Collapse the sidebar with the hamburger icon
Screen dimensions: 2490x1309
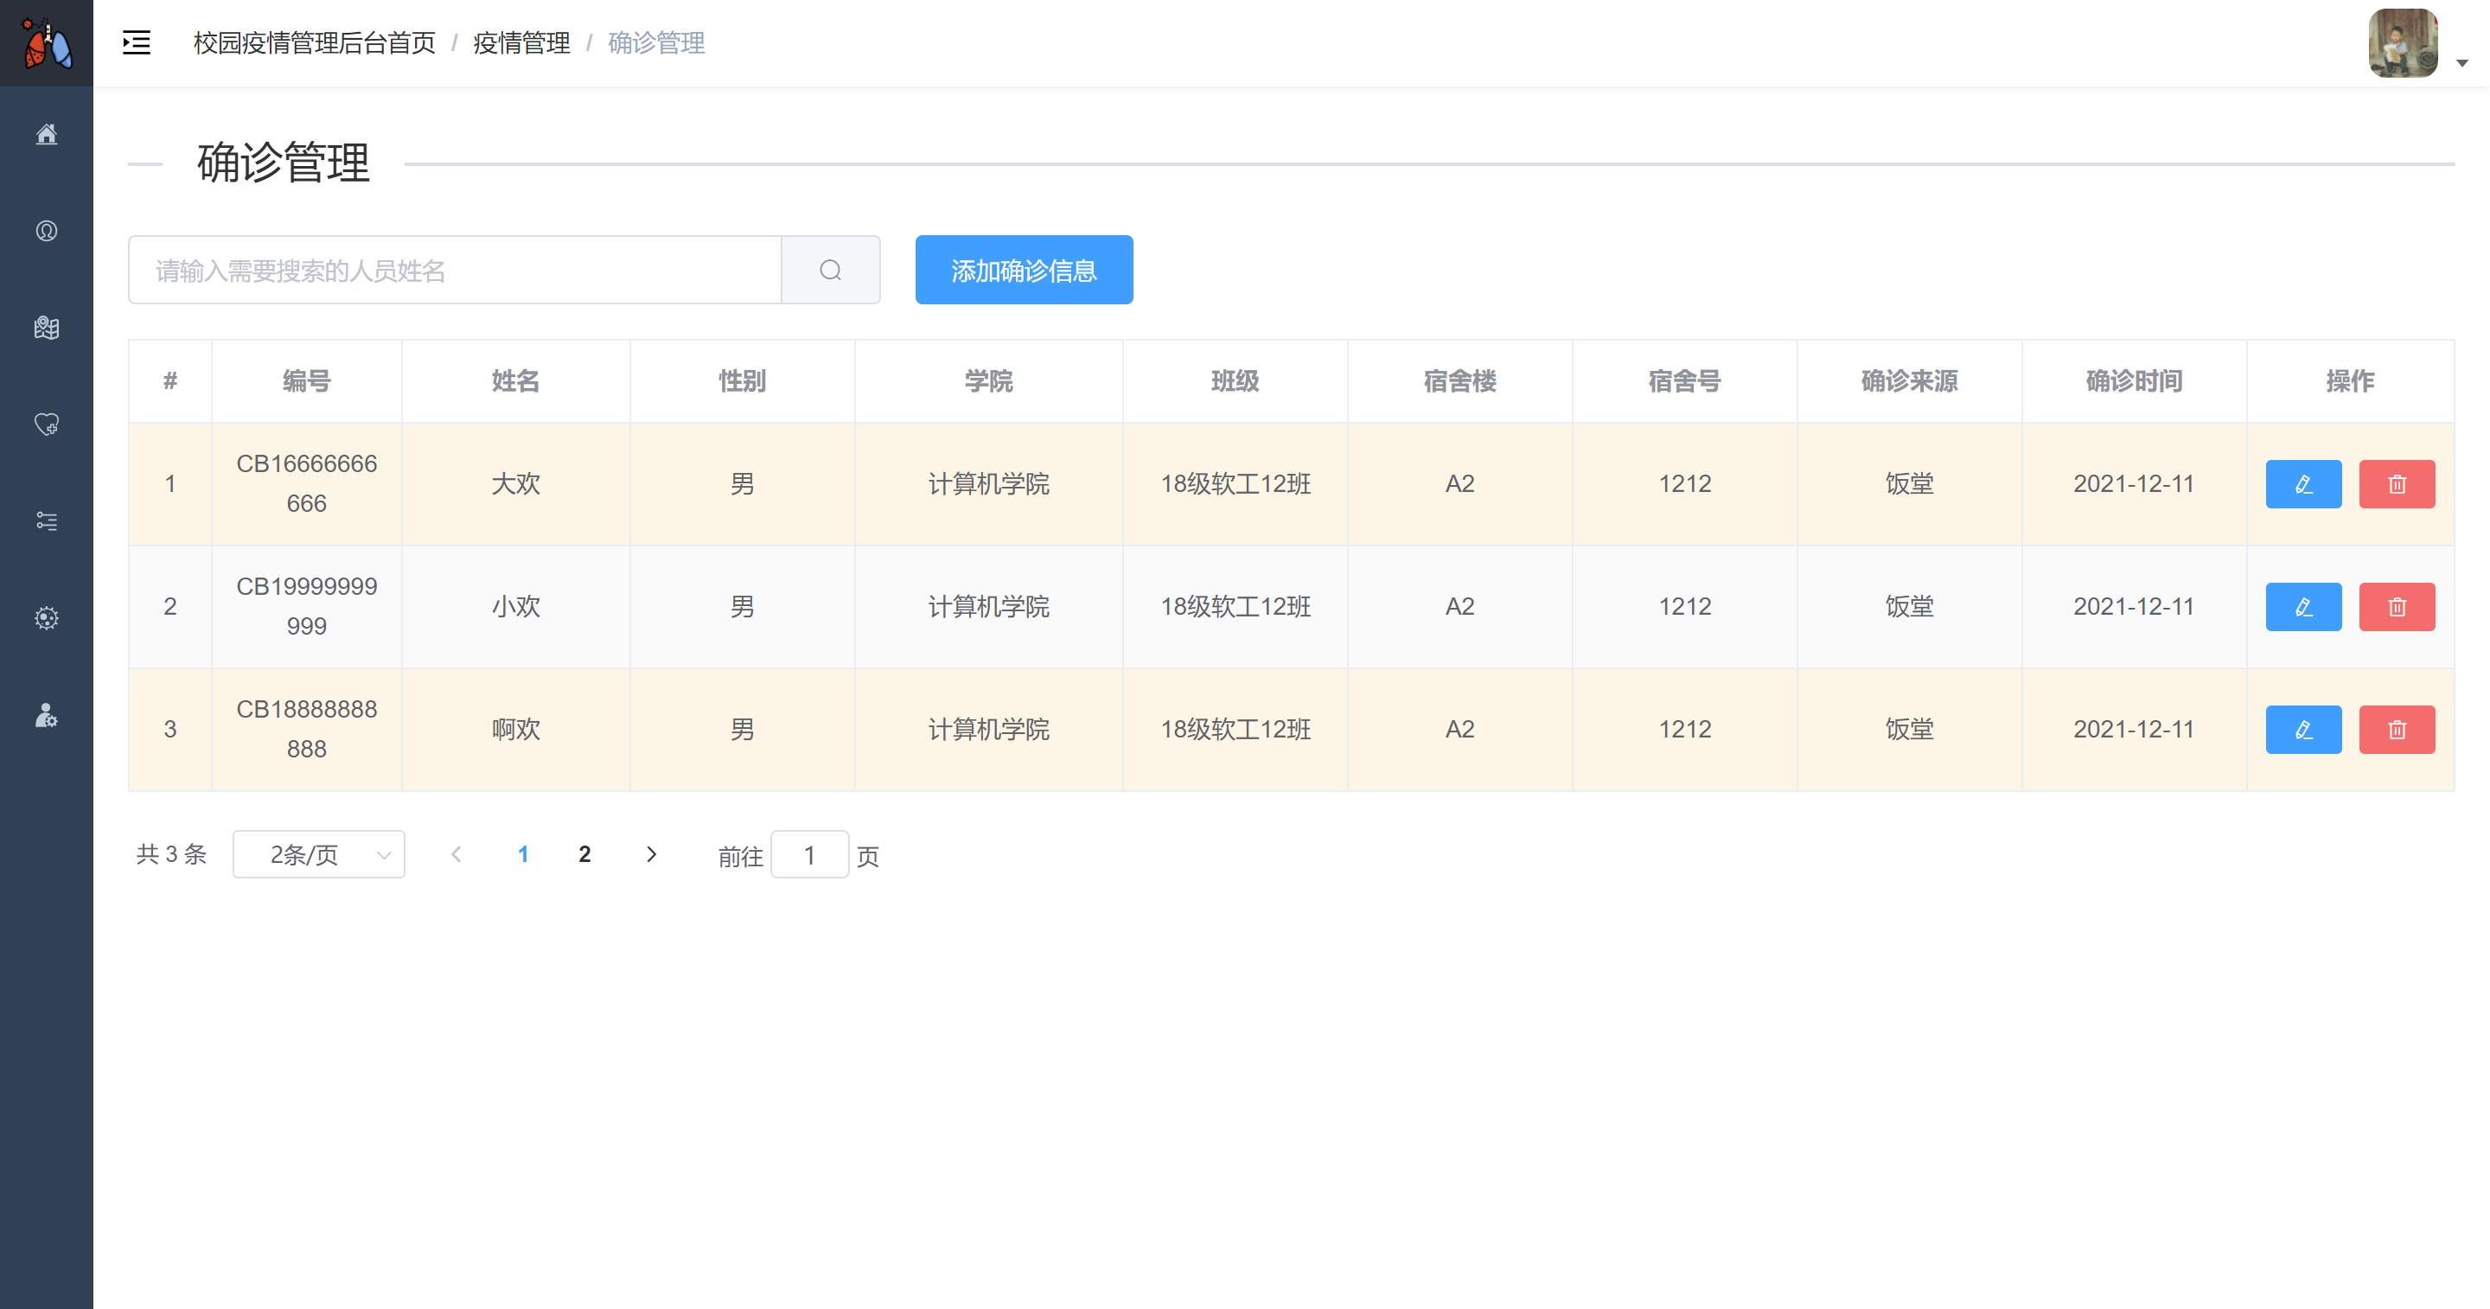137,42
